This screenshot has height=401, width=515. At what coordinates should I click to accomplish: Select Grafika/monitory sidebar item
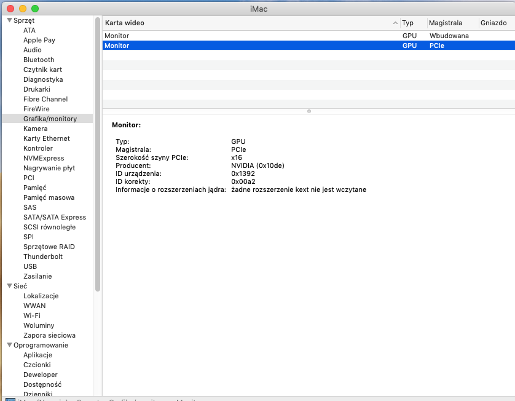click(x=47, y=119)
